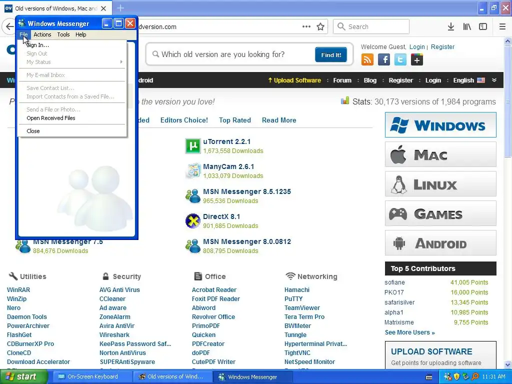
Task: Click the page scrollbar up arrow
Action: pos(507,41)
